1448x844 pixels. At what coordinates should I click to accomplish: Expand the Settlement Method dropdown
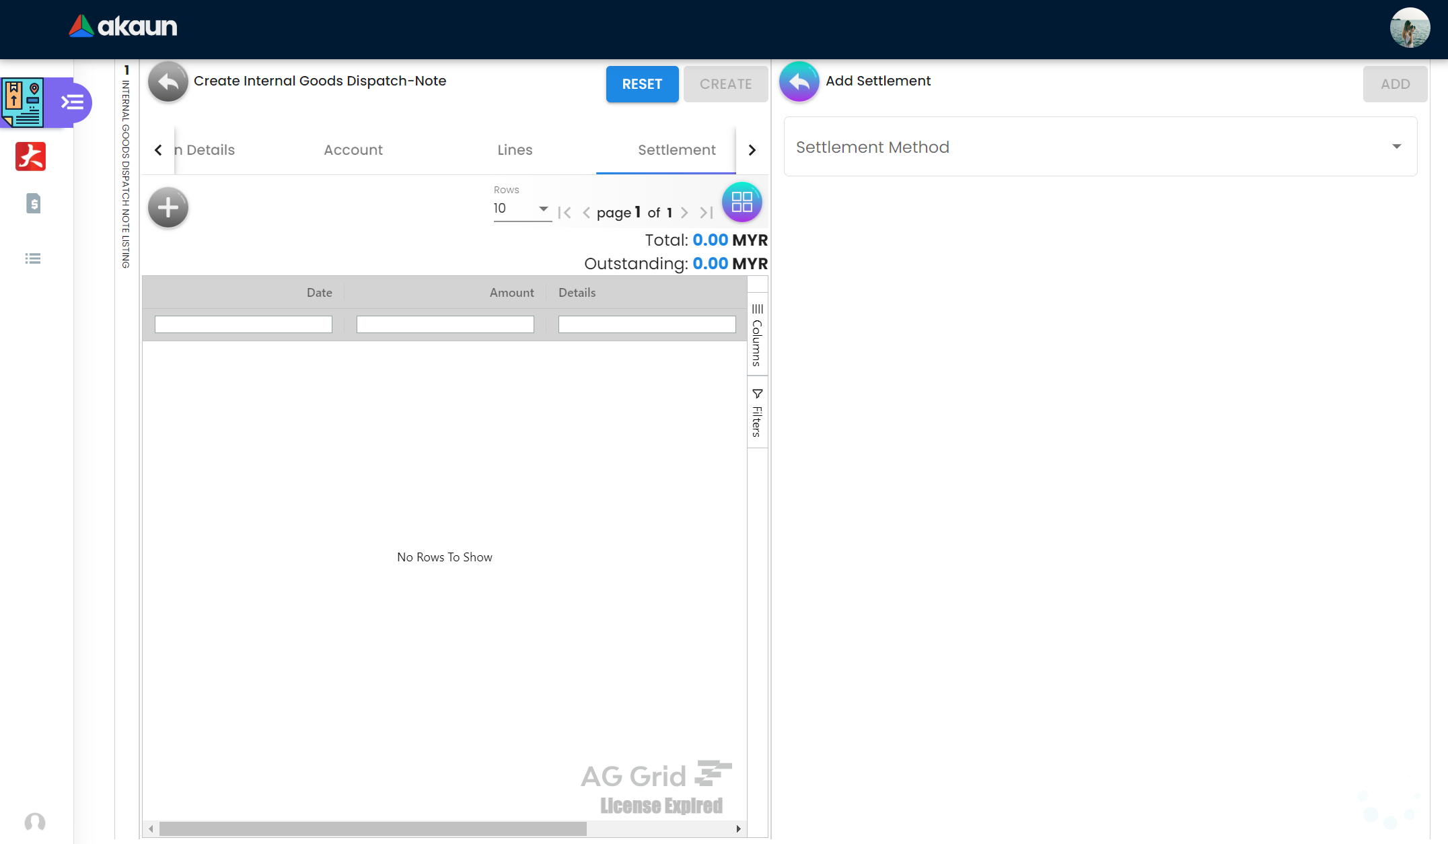coord(1100,147)
